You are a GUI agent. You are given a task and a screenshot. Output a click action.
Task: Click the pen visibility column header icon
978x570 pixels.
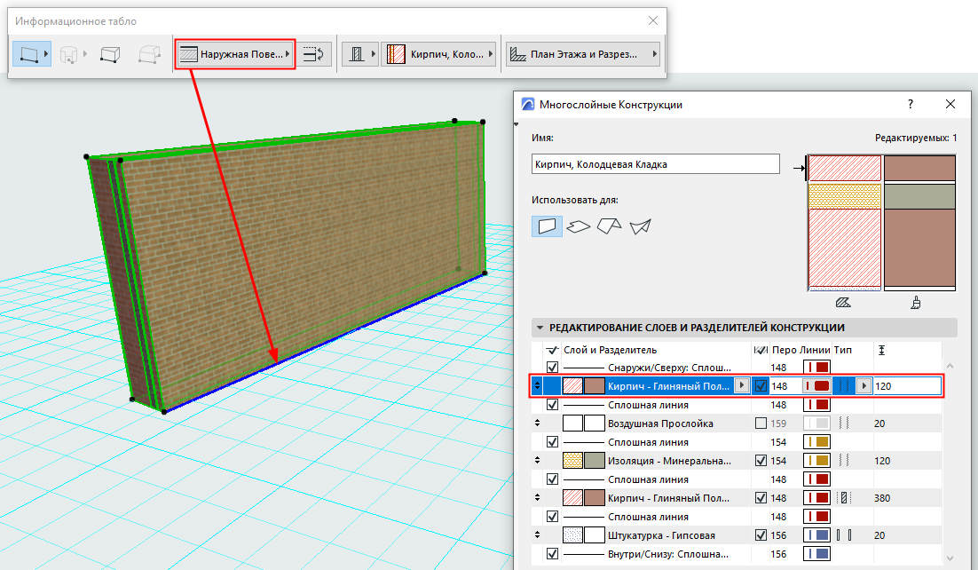click(761, 350)
